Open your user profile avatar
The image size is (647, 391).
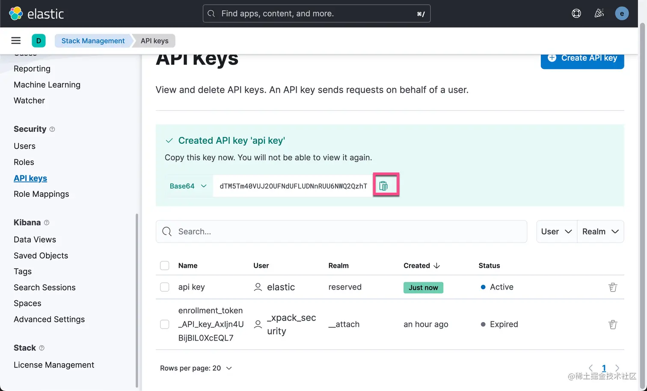(x=622, y=13)
